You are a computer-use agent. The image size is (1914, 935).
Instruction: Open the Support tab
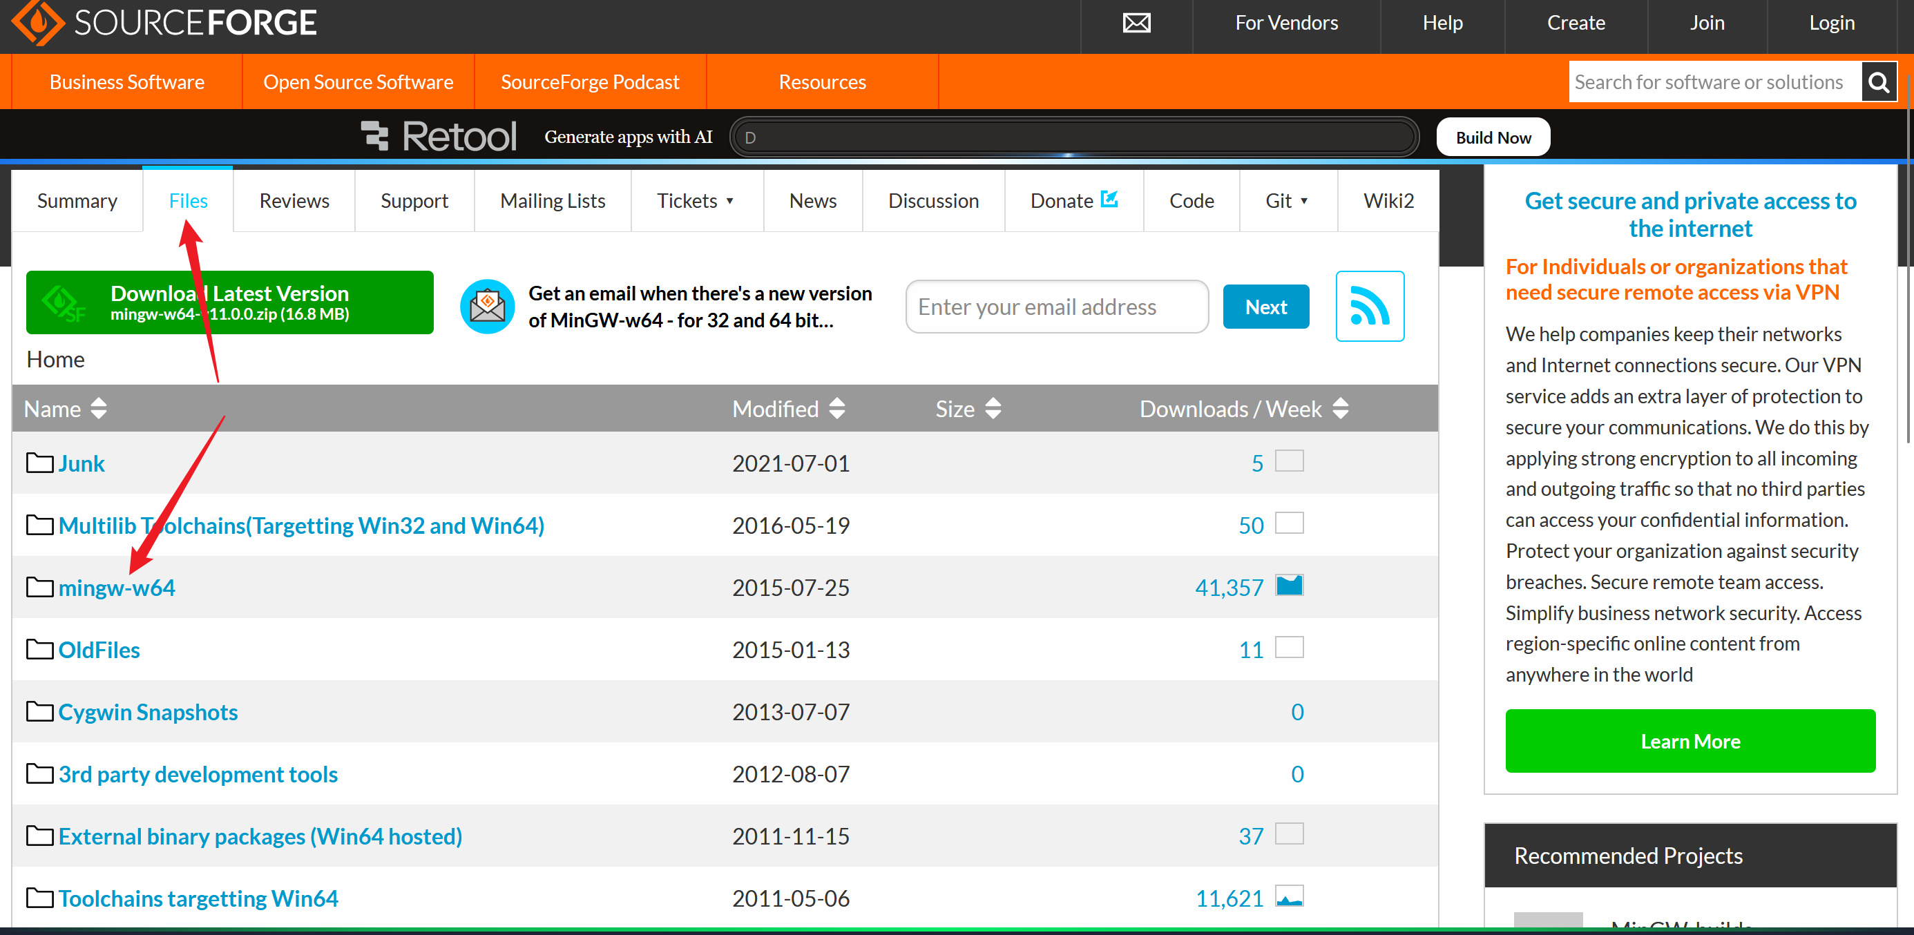tap(414, 200)
